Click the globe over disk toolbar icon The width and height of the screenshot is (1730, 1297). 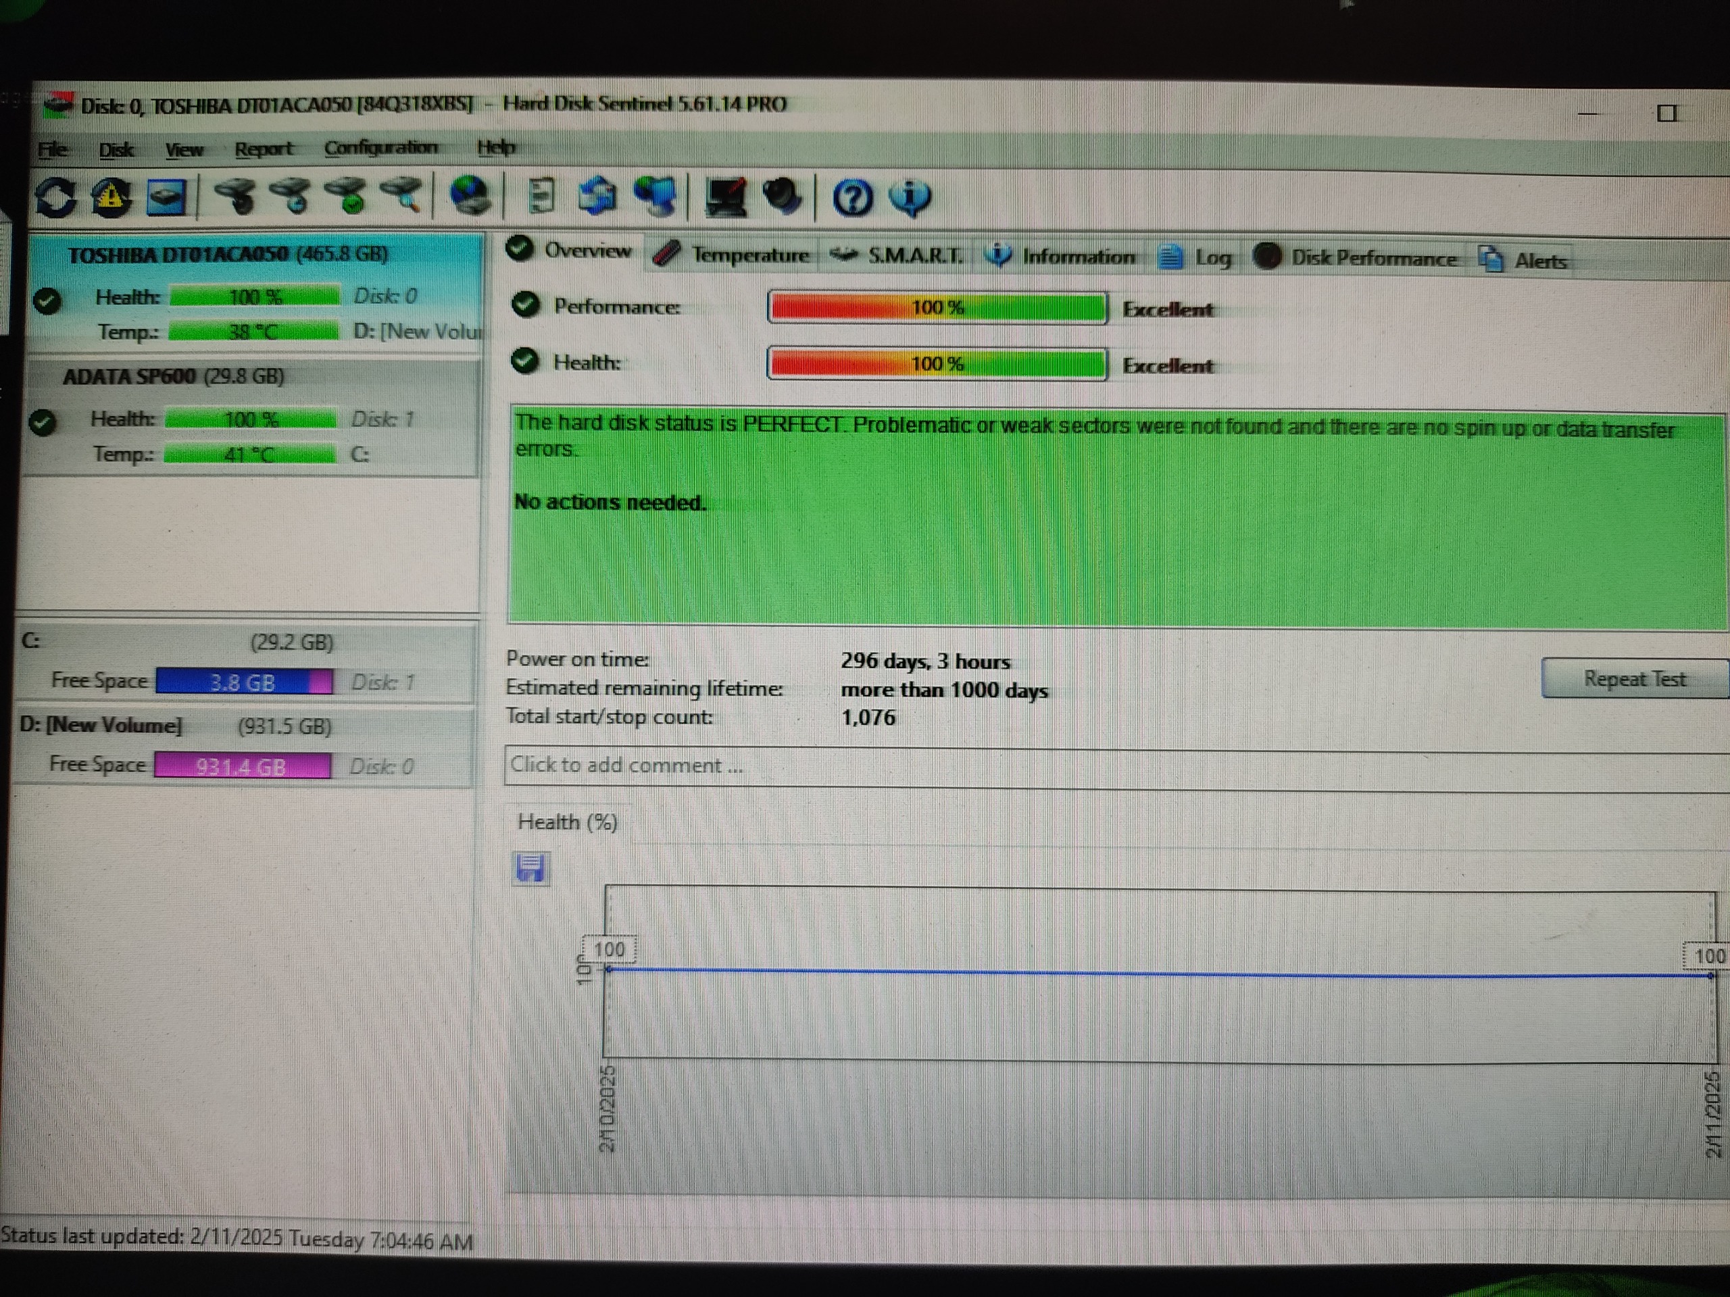470,195
